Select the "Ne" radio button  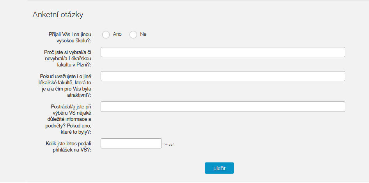133,35
